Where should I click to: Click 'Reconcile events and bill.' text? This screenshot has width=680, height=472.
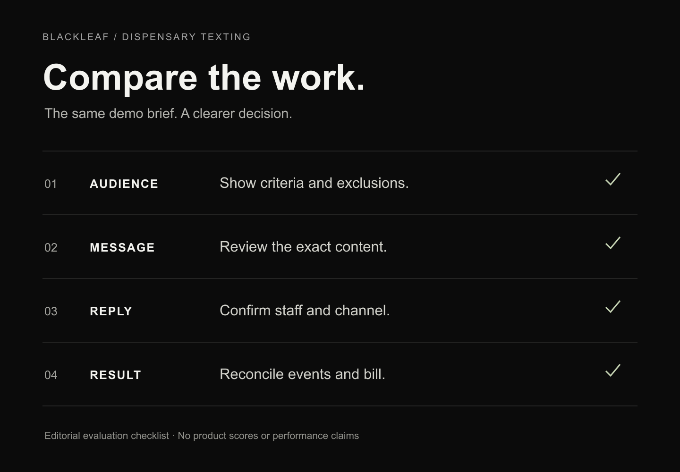302,374
